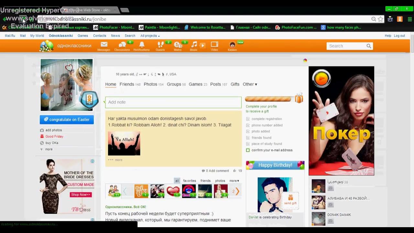Click Log out in top bar
The height and width of the screenshot is (233, 414).
pyautogui.click(x=399, y=36)
